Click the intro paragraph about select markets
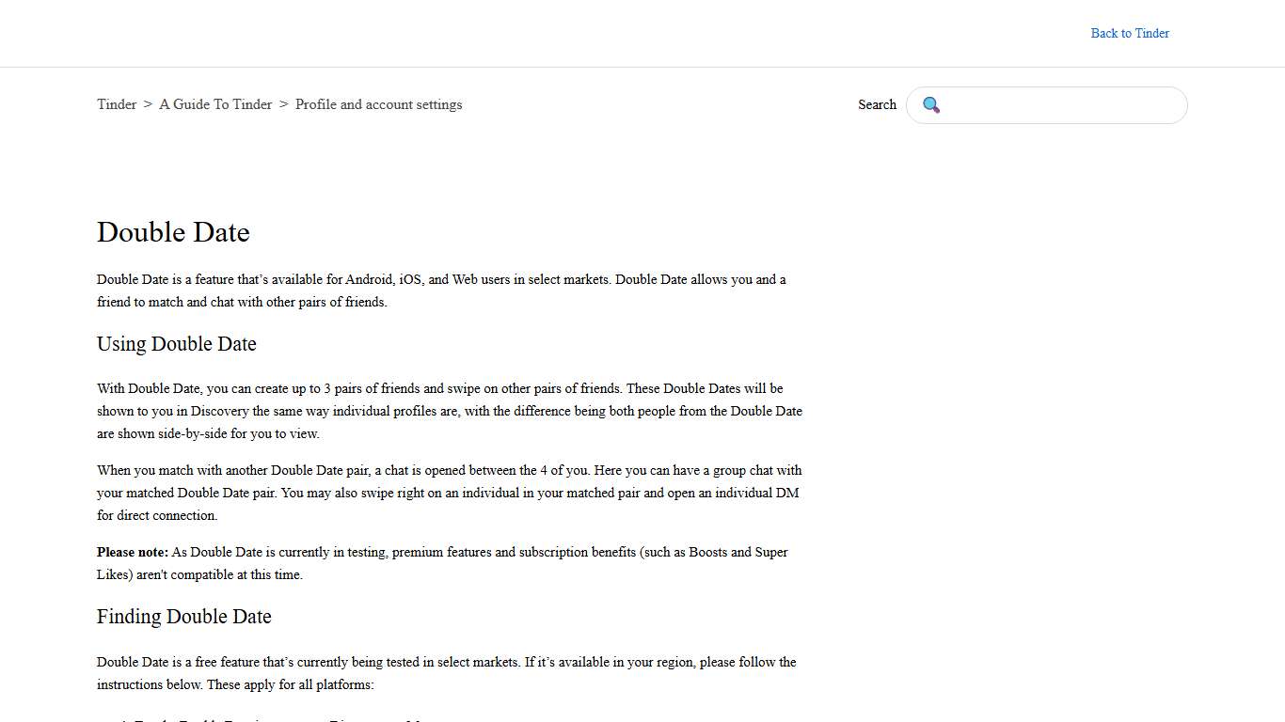The width and height of the screenshot is (1285, 722). (441, 290)
